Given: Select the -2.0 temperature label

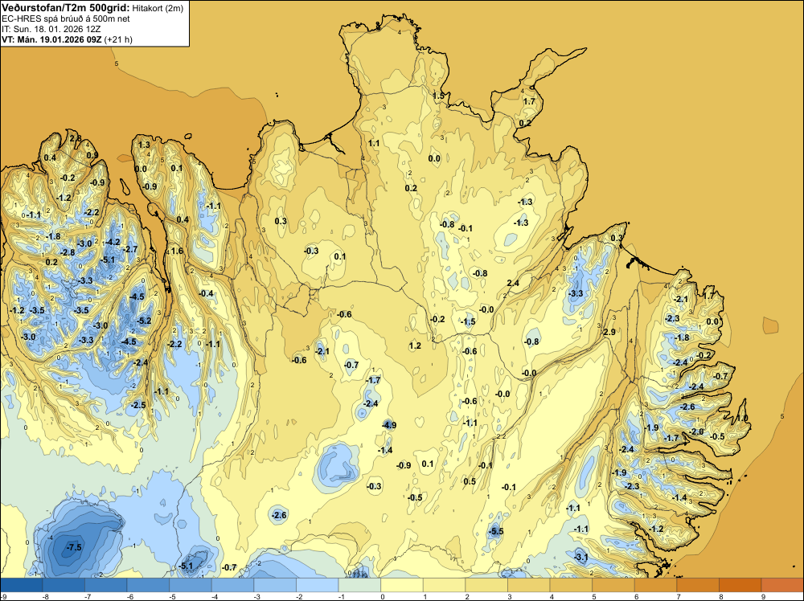Looking at the screenshot, I should 696,431.
